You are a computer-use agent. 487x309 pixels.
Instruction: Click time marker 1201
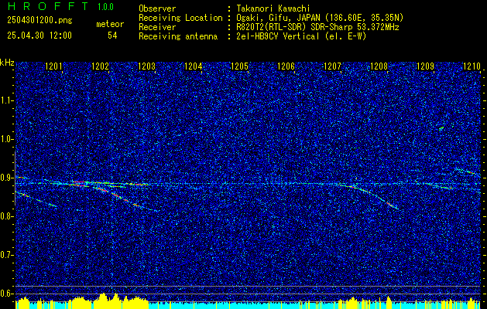pyautogui.click(x=53, y=66)
